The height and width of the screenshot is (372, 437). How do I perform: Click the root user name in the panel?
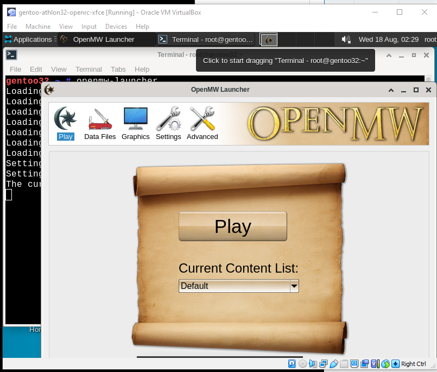click(x=430, y=39)
